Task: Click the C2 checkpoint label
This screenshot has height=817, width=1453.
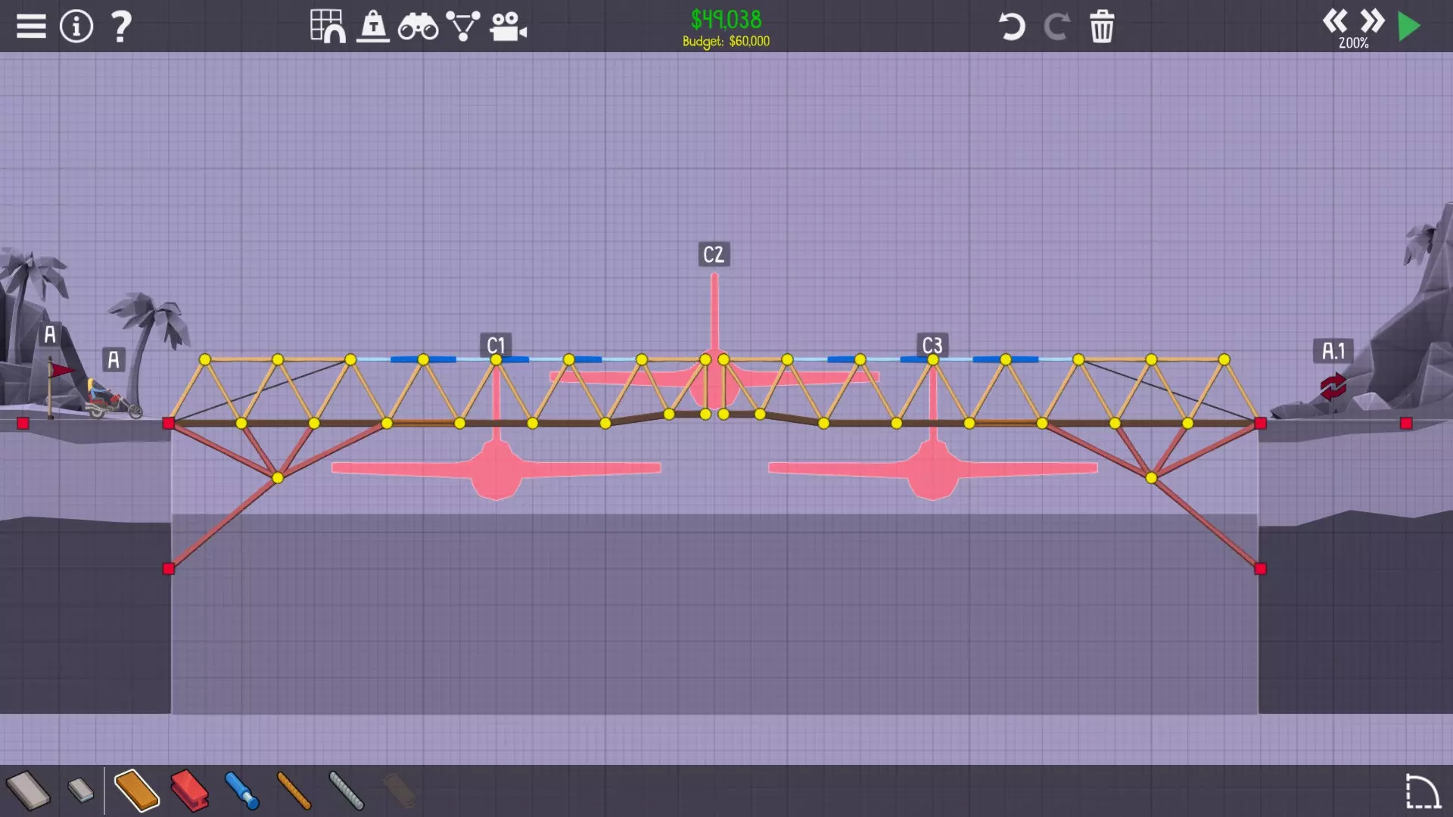Action: click(x=714, y=254)
